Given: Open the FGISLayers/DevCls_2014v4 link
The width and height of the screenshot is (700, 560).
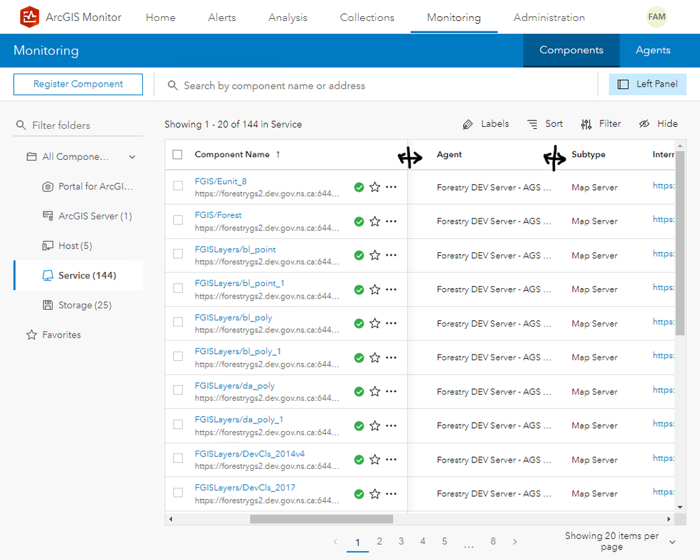Looking at the screenshot, I should (249, 453).
